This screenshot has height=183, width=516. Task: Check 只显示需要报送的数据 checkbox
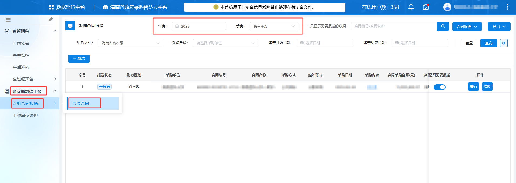click(x=305, y=26)
